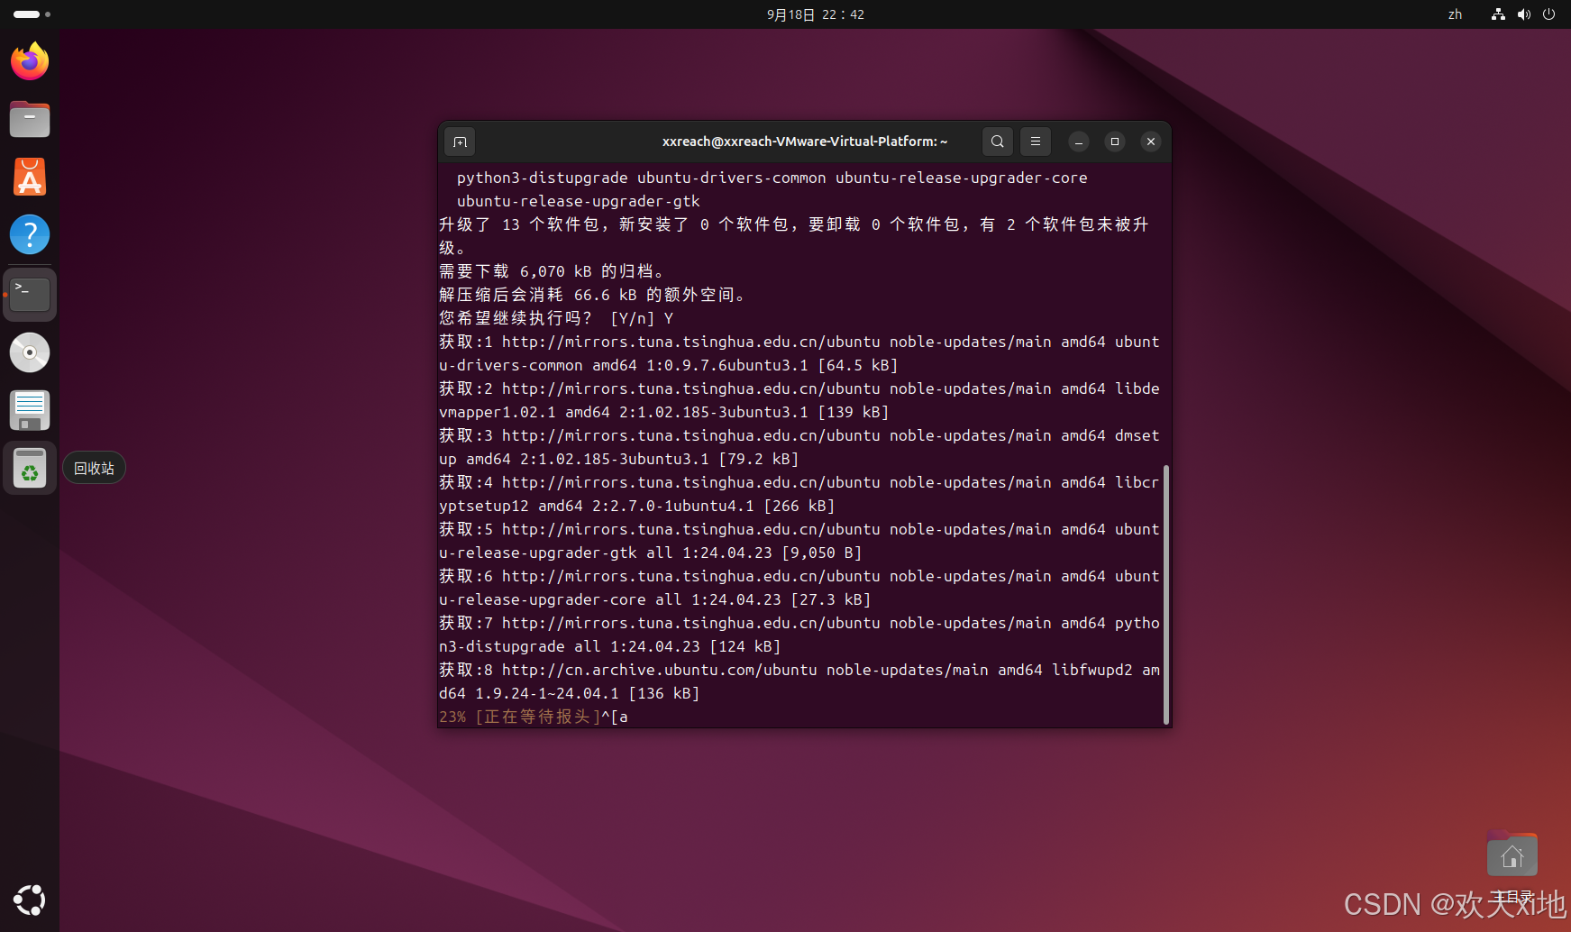Open terminal hamburger menu
This screenshot has height=932, width=1571.
[x=1036, y=142]
